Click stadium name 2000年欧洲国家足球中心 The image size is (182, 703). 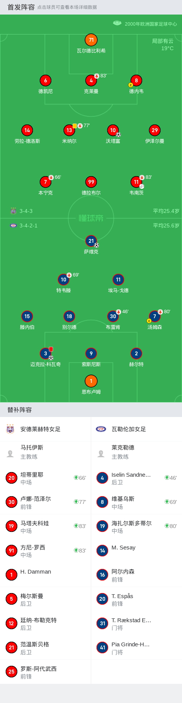coord(151,24)
